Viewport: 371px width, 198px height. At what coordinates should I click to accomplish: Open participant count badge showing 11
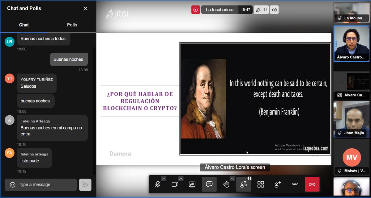[x=262, y=10]
